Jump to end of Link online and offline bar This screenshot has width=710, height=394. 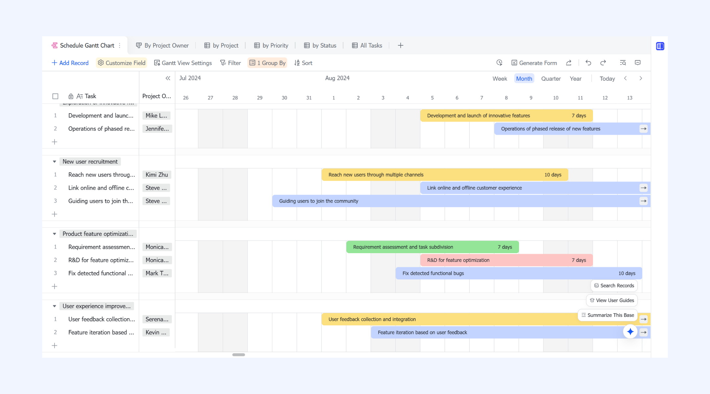coord(644,188)
